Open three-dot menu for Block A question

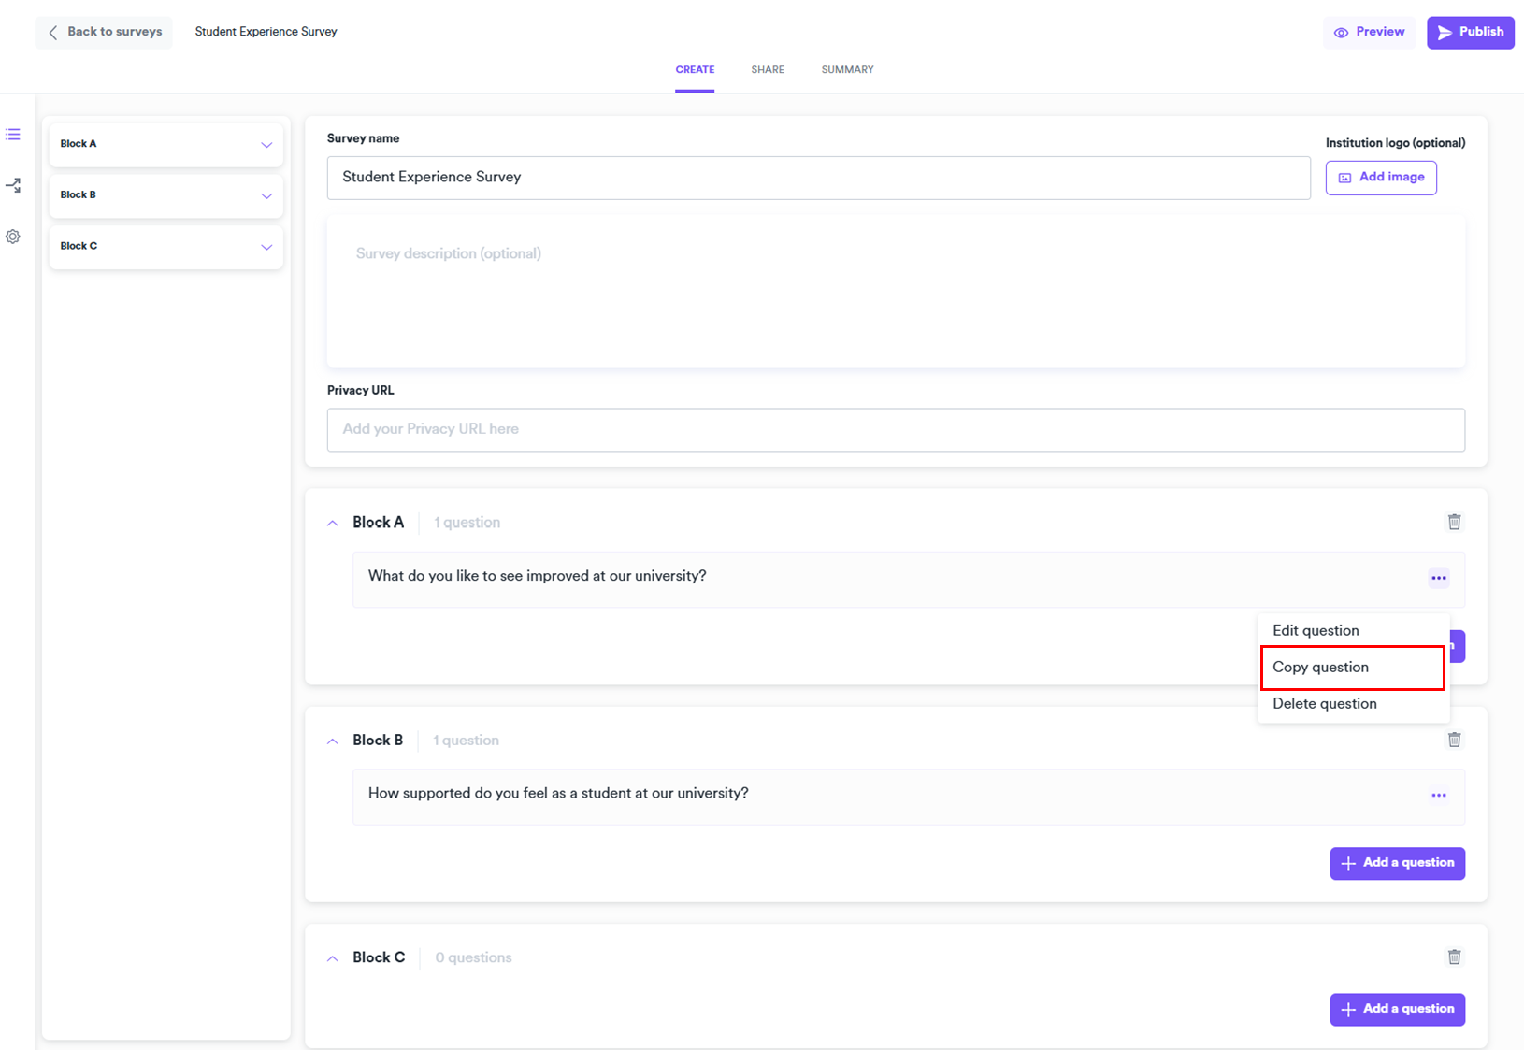1438,578
